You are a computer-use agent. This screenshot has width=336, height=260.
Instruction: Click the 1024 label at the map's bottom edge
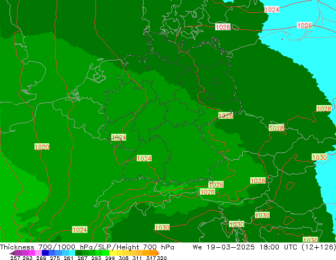[x=79, y=230]
